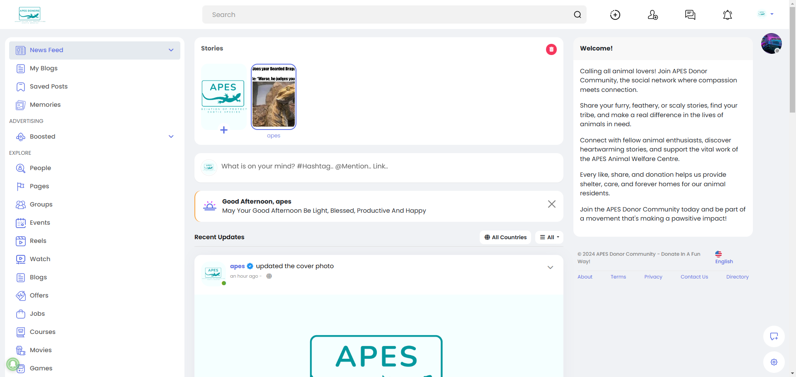796x377 pixels.
Task: Expand the News Feed chevron
Action: click(171, 50)
